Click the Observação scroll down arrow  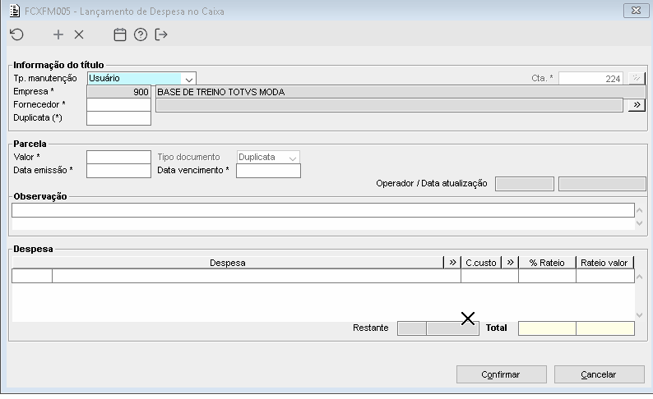(x=640, y=223)
